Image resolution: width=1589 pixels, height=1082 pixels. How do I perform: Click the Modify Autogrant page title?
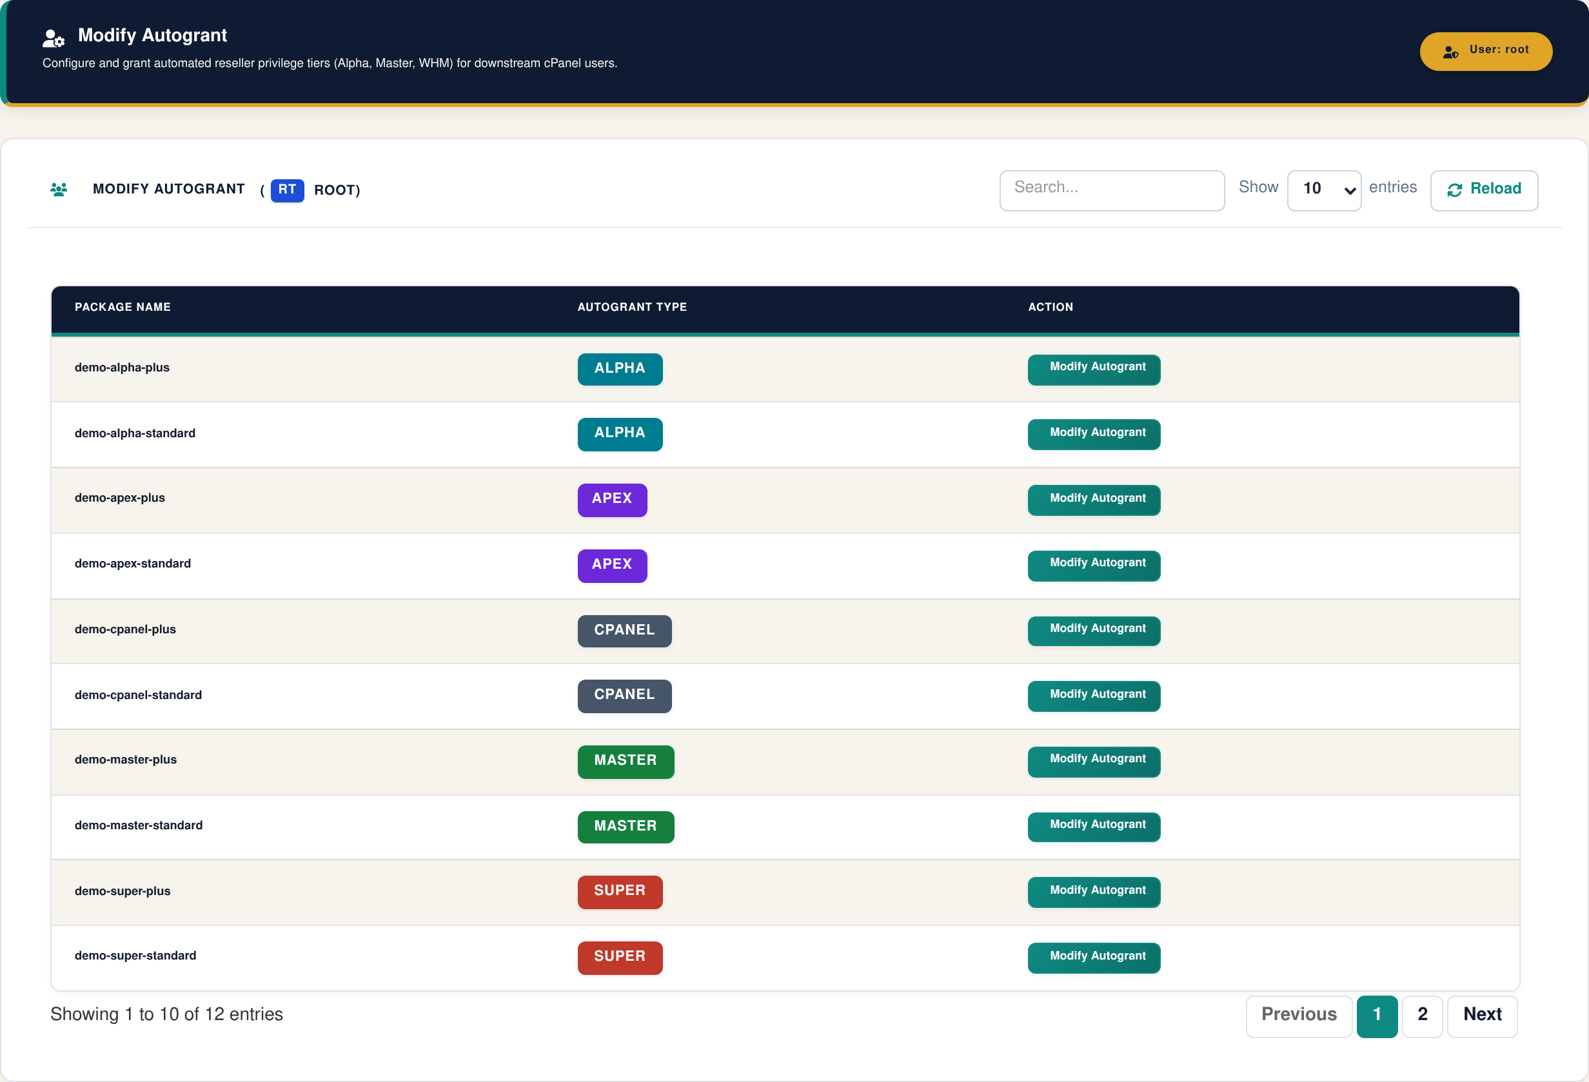152,35
